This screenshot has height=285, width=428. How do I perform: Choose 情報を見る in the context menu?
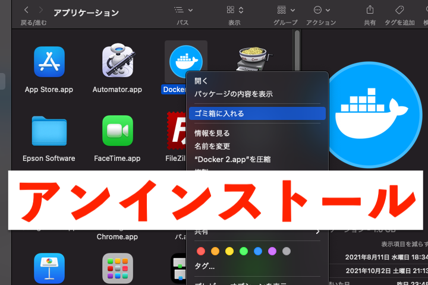click(x=257, y=133)
